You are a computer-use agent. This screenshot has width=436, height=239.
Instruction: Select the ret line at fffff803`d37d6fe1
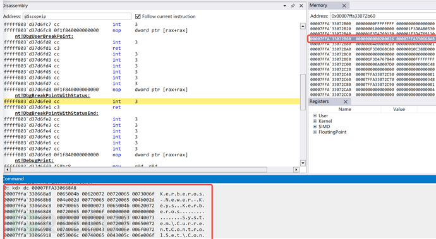(x=152, y=107)
